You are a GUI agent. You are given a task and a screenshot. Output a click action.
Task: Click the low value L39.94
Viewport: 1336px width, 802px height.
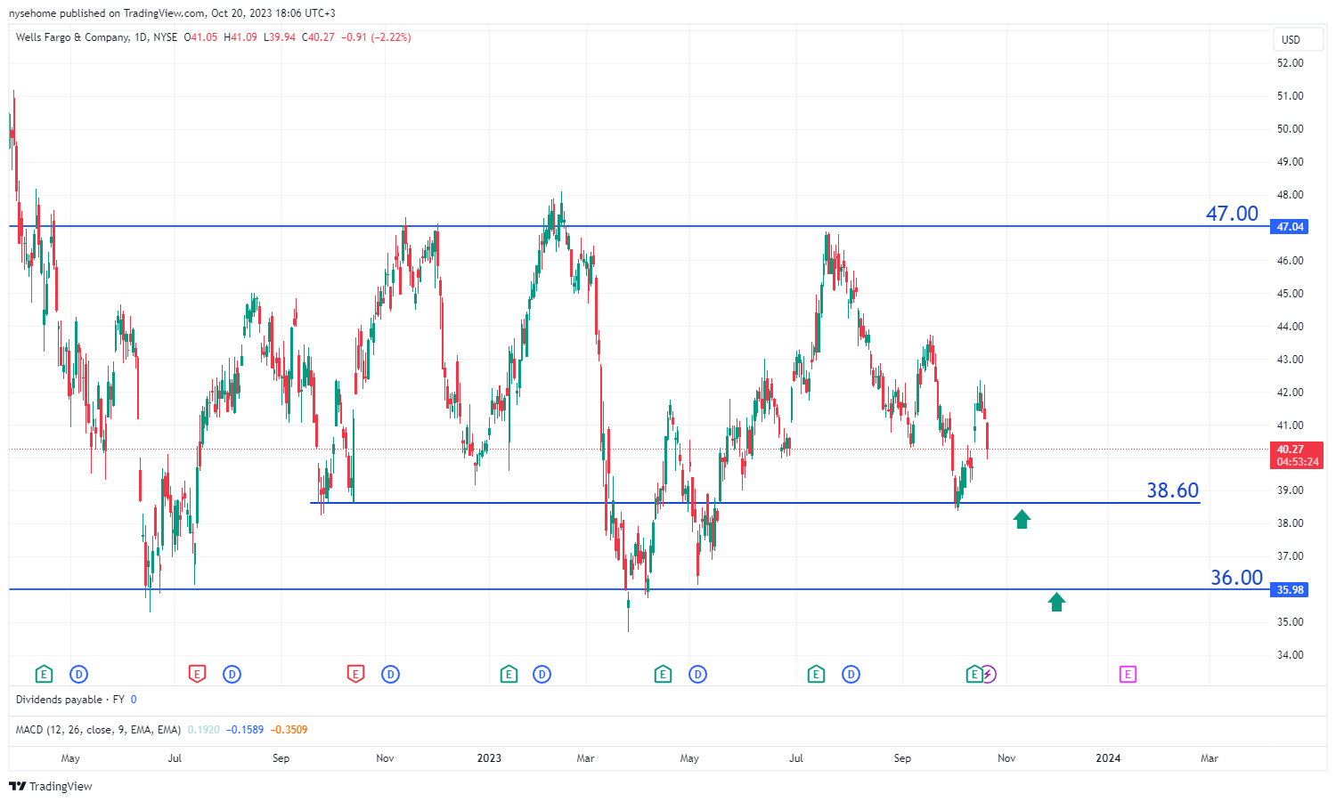click(x=280, y=37)
